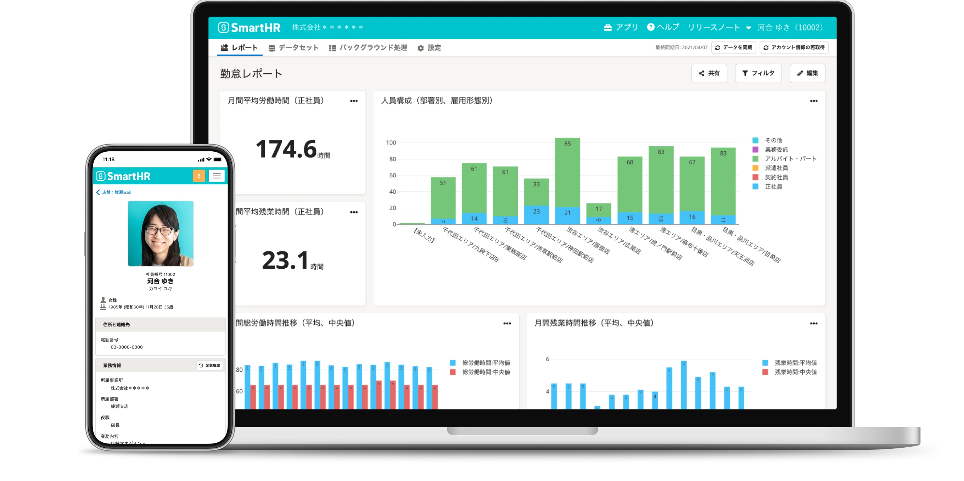This screenshot has width=964, height=481.
Task: Click the アカウント情報の再取得 button
Action: point(794,47)
